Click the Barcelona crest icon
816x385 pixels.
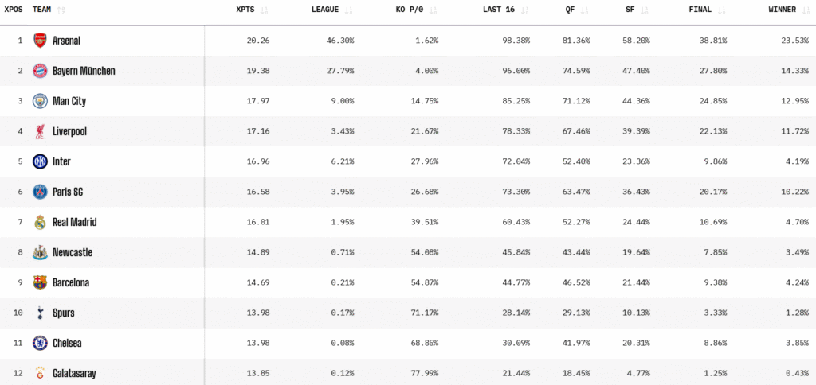[x=40, y=282]
